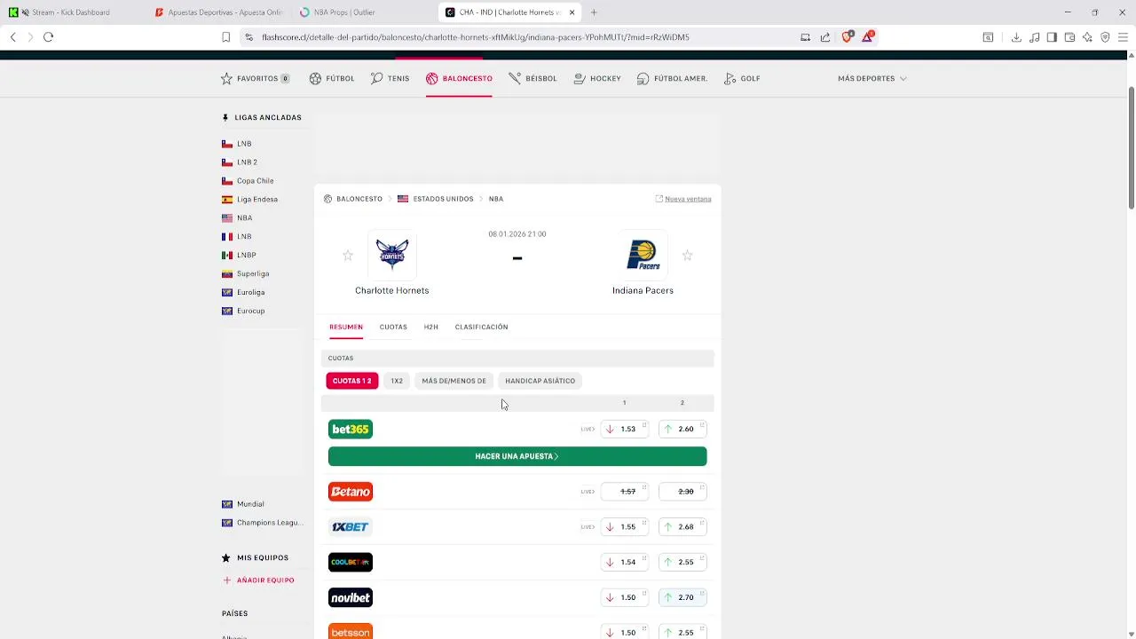Click the Coolbet bookmaker logo
The width and height of the screenshot is (1136, 639).
coord(351,563)
